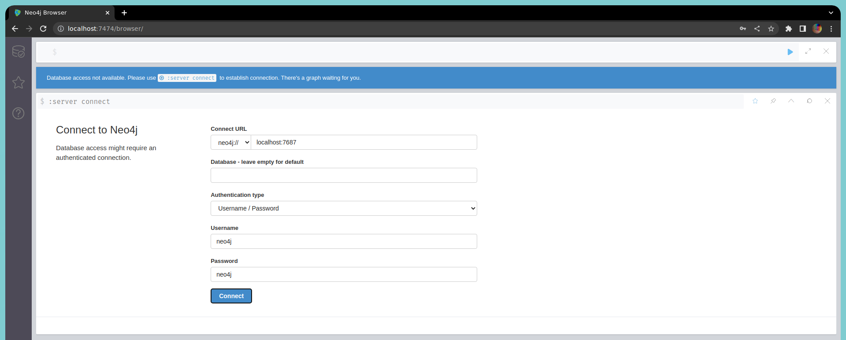Image resolution: width=846 pixels, height=340 pixels.
Task: Open the Authentication type dropdown
Action: [x=344, y=208]
